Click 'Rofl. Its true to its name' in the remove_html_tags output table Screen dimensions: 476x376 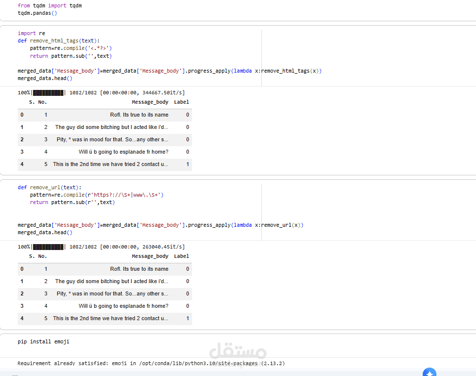pyautogui.click(x=139, y=115)
